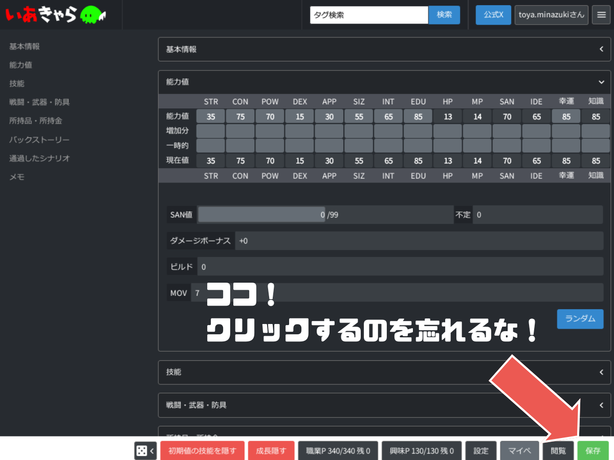Viewport: 614px width, 460px height.
Task: Open the hamburger menu
Action: 600,15
